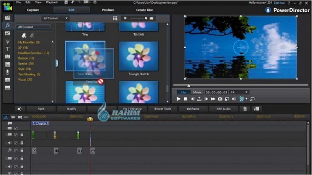Add a new tag with tag-plus icon

pyautogui.click(x=24, y=36)
